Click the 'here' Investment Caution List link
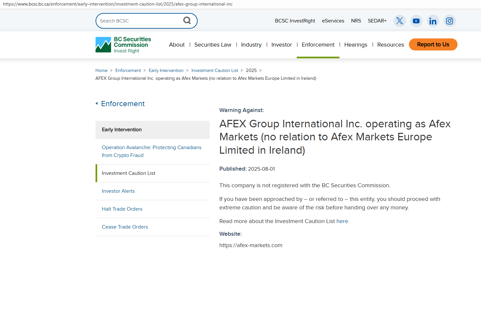Viewport: 481px width, 309px height. coord(342,221)
